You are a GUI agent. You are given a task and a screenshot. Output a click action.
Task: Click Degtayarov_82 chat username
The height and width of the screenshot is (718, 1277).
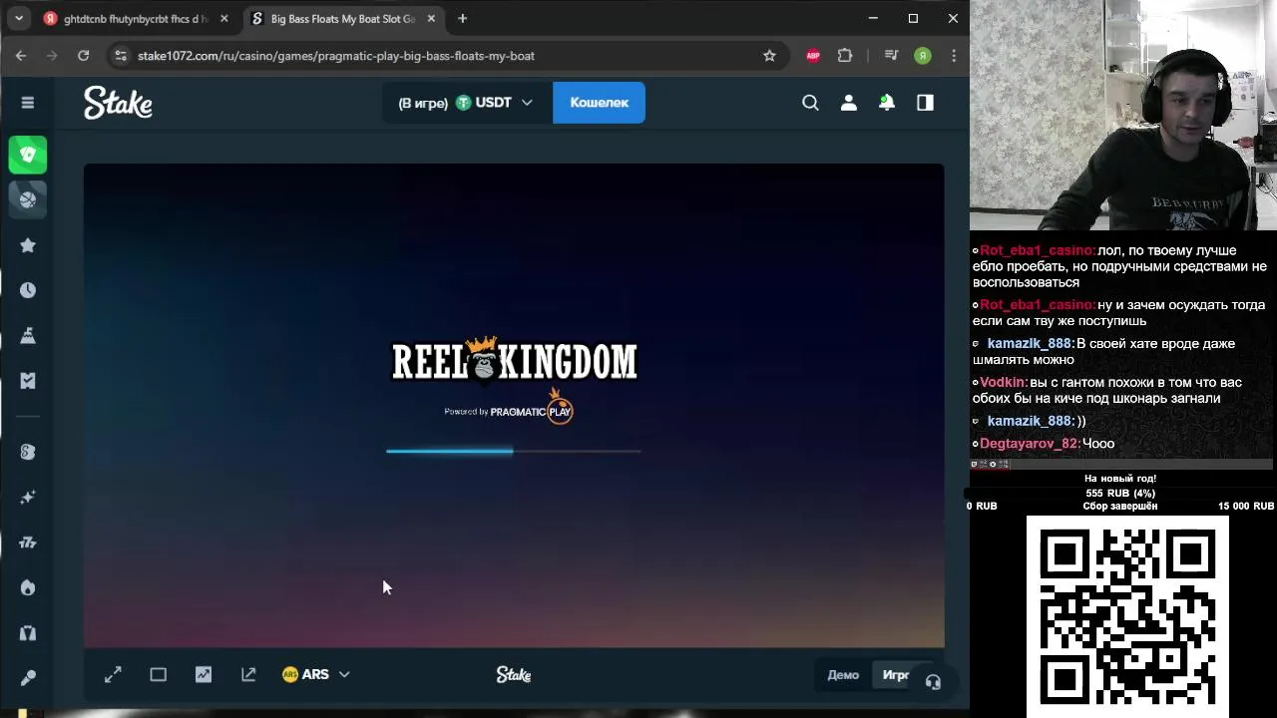[1030, 444]
